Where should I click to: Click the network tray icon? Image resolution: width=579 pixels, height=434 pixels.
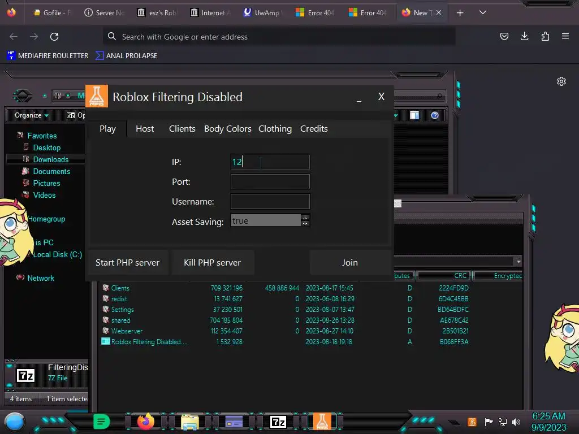502,422
